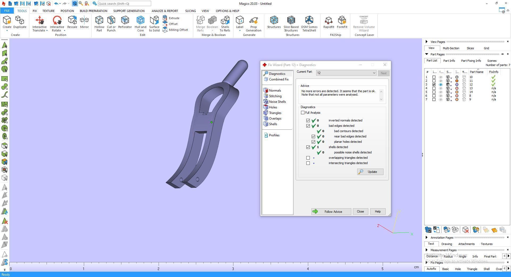Switch to the Part Info tab
Viewport: 511px width, 277px height.
[x=449, y=61]
